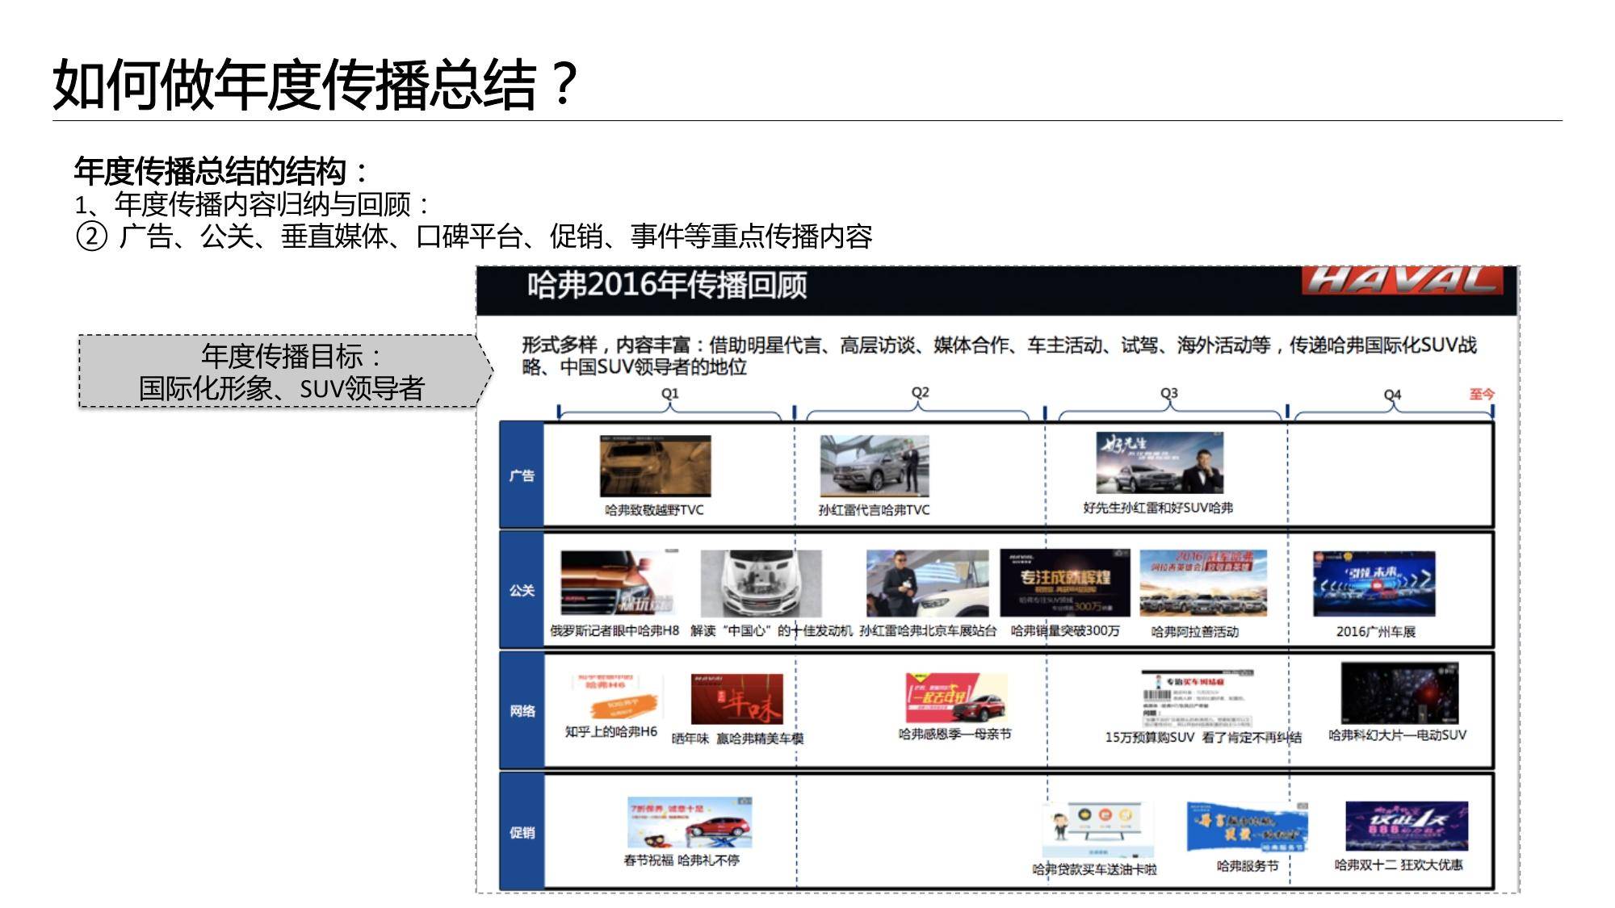The image size is (1615, 908).
Task: Click the caption 晒年味 赢哈弗精美车模
Action: point(737,738)
